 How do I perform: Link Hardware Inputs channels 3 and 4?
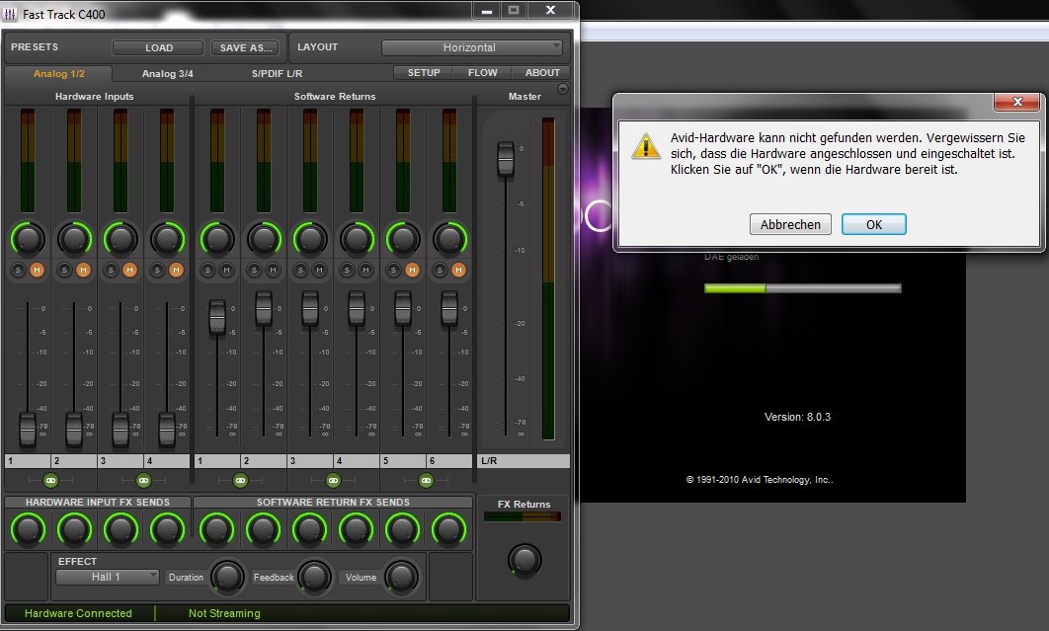point(143,480)
